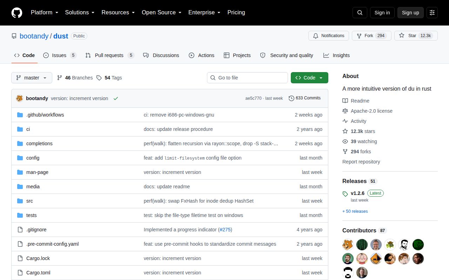View 294 forks link in About
The height and width of the screenshot is (280, 449).
[x=356, y=152]
